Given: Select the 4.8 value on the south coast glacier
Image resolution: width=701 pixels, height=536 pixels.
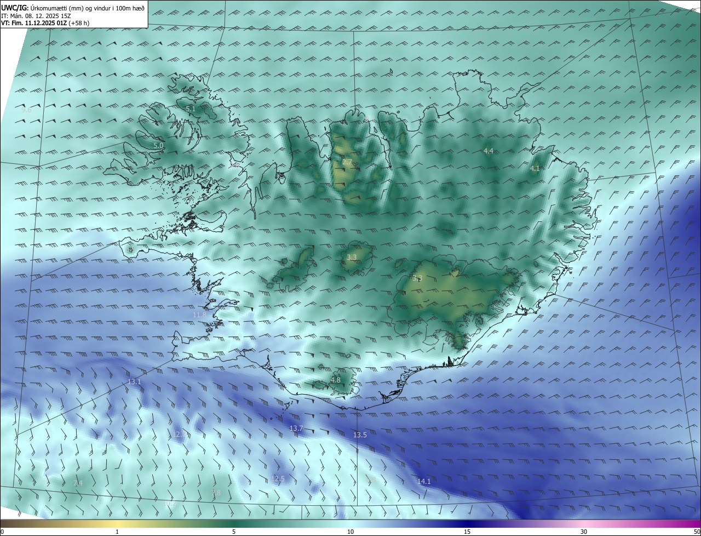Looking at the screenshot, I should point(336,380).
